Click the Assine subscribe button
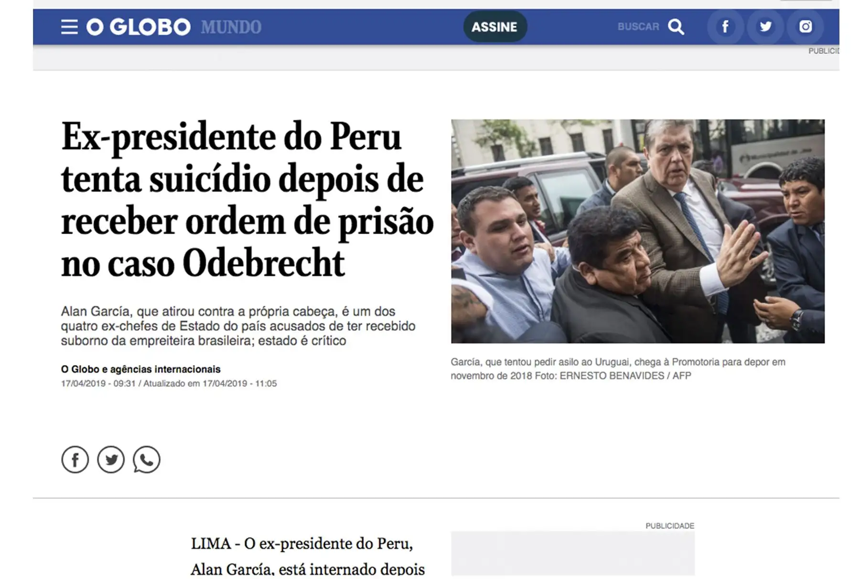 (x=494, y=27)
